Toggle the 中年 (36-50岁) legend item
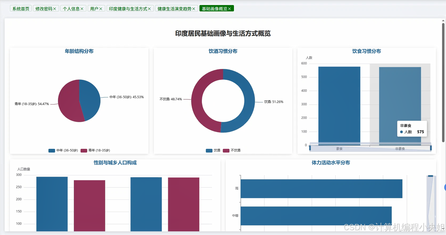The height and width of the screenshot is (235, 446). point(63,151)
